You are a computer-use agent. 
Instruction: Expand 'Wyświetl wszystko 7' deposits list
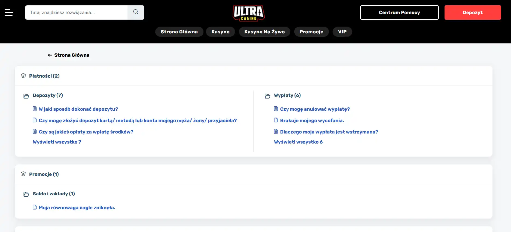pyautogui.click(x=57, y=142)
